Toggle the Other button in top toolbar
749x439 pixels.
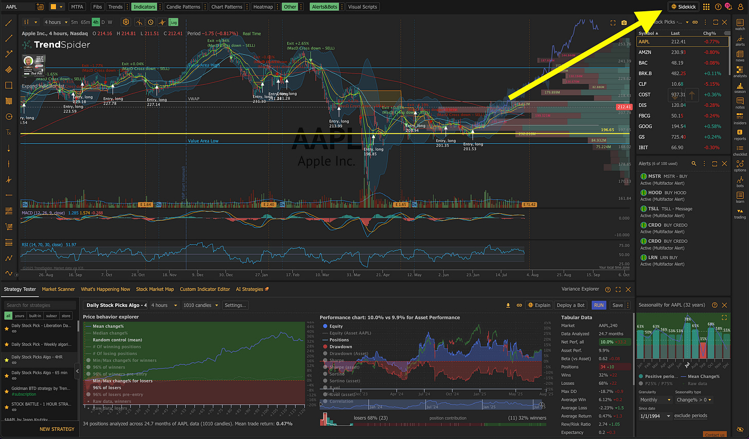pyautogui.click(x=290, y=7)
